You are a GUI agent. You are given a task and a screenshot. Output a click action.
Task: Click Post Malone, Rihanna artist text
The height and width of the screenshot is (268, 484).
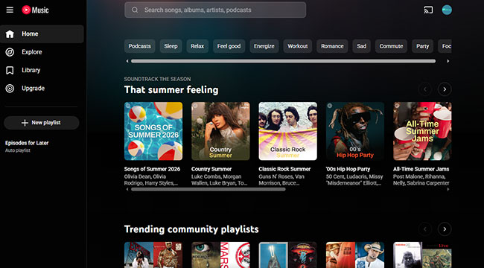(x=421, y=180)
